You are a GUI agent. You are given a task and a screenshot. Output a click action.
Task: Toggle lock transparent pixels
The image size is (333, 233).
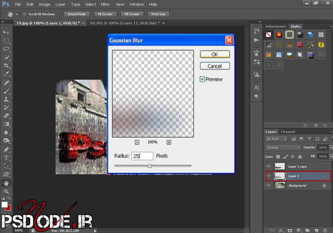pos(278,157)
